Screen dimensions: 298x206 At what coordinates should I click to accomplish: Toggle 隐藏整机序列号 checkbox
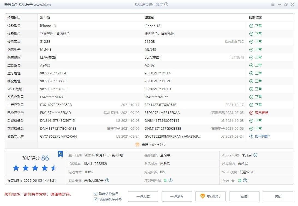click(x=96, y=199)
